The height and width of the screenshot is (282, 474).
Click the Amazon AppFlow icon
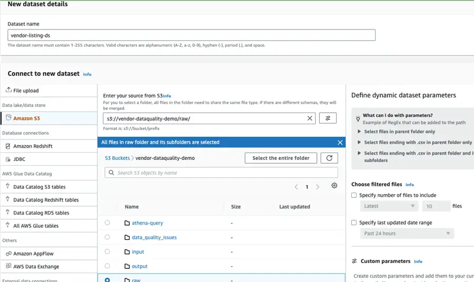(8, 254)
